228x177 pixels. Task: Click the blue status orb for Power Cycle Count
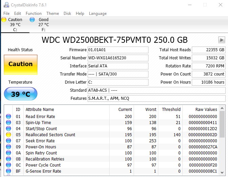click(x=8, y=165)
